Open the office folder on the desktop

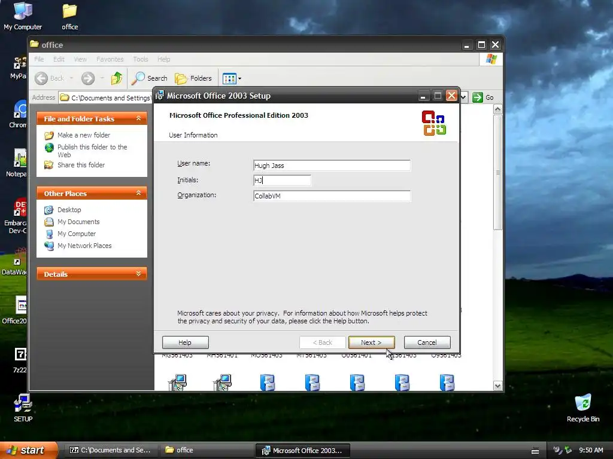tap(69, 16)
